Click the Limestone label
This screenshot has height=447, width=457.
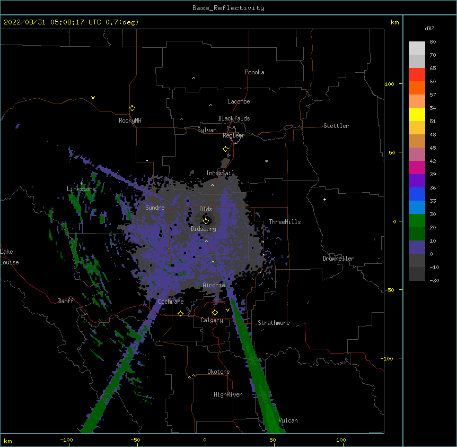click(81, 189)
